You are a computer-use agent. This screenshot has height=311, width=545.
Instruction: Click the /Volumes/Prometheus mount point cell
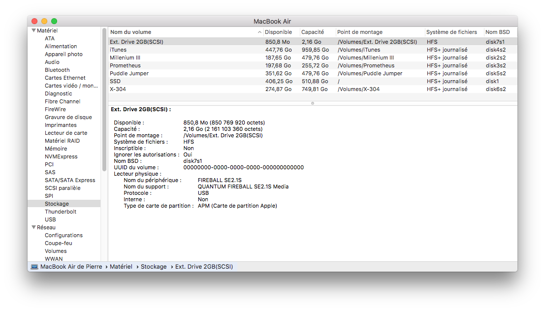[x=366, y=65]
